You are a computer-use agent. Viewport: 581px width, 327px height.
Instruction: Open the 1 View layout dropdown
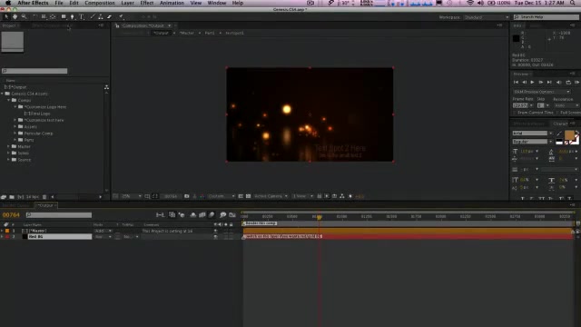tap(302, 196)
